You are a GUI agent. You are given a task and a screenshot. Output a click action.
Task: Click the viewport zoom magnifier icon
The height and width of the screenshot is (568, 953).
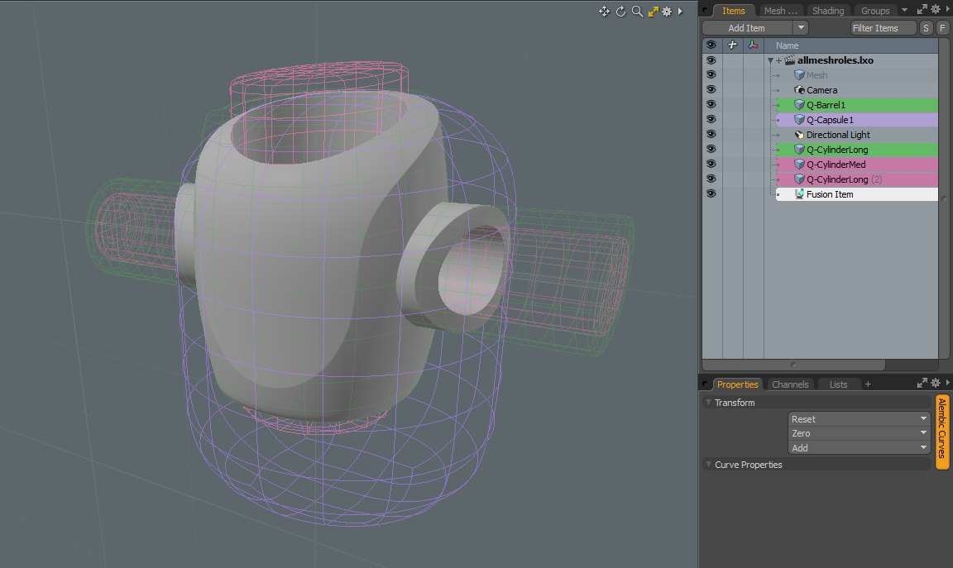click(x=637, y=12)
